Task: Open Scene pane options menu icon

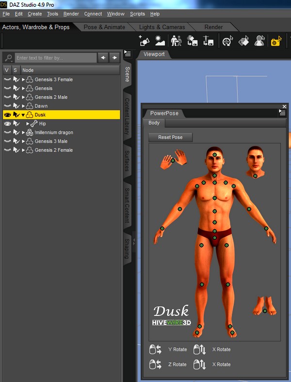Action: (x=128, y=53)
